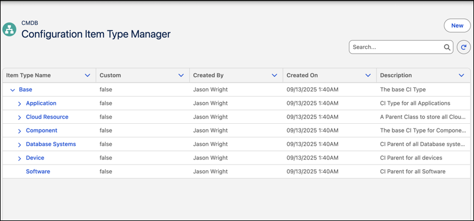Click the search magnifier icon
Screen dimensions: 474x221
(x=447, y=47)
